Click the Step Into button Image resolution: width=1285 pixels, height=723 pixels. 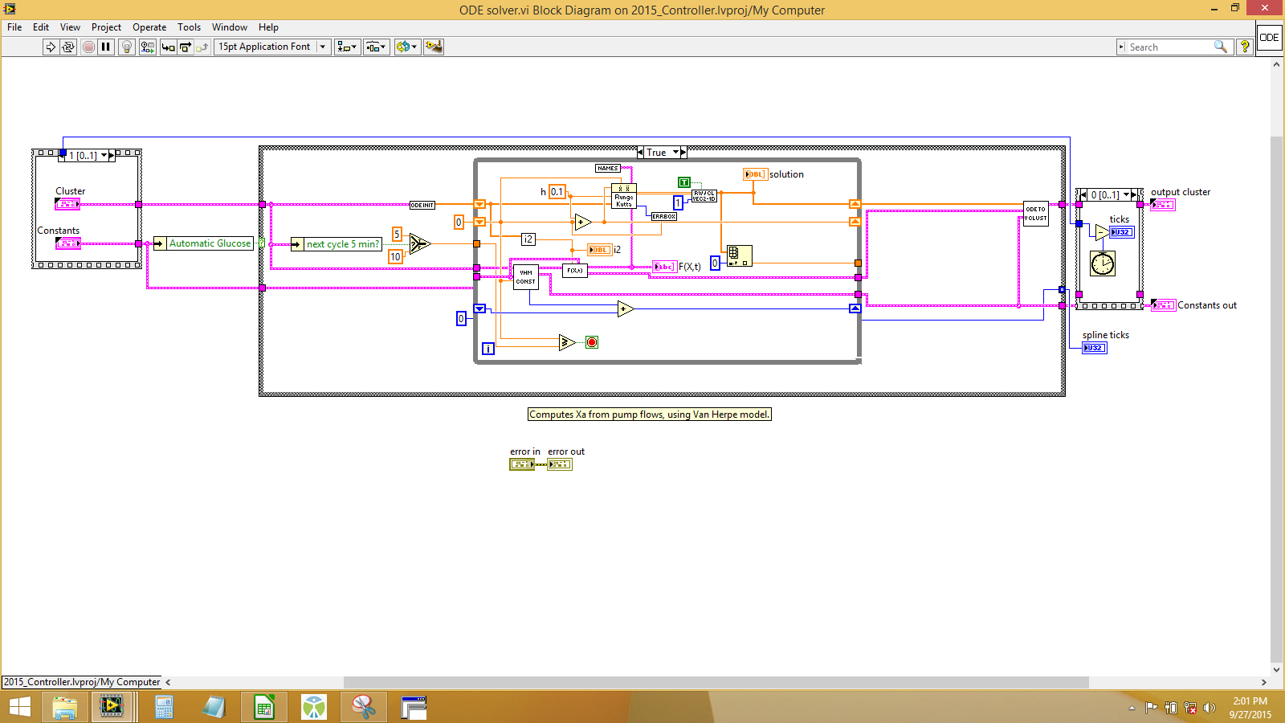(x=168, y=47)
